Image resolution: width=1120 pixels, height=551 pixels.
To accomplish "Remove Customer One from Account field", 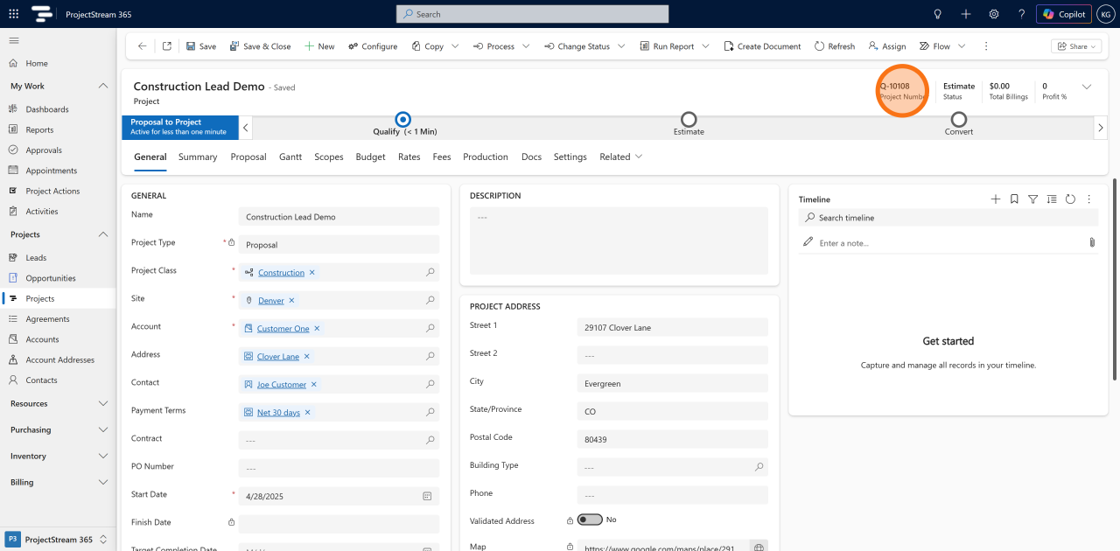I will coord(317,329).
